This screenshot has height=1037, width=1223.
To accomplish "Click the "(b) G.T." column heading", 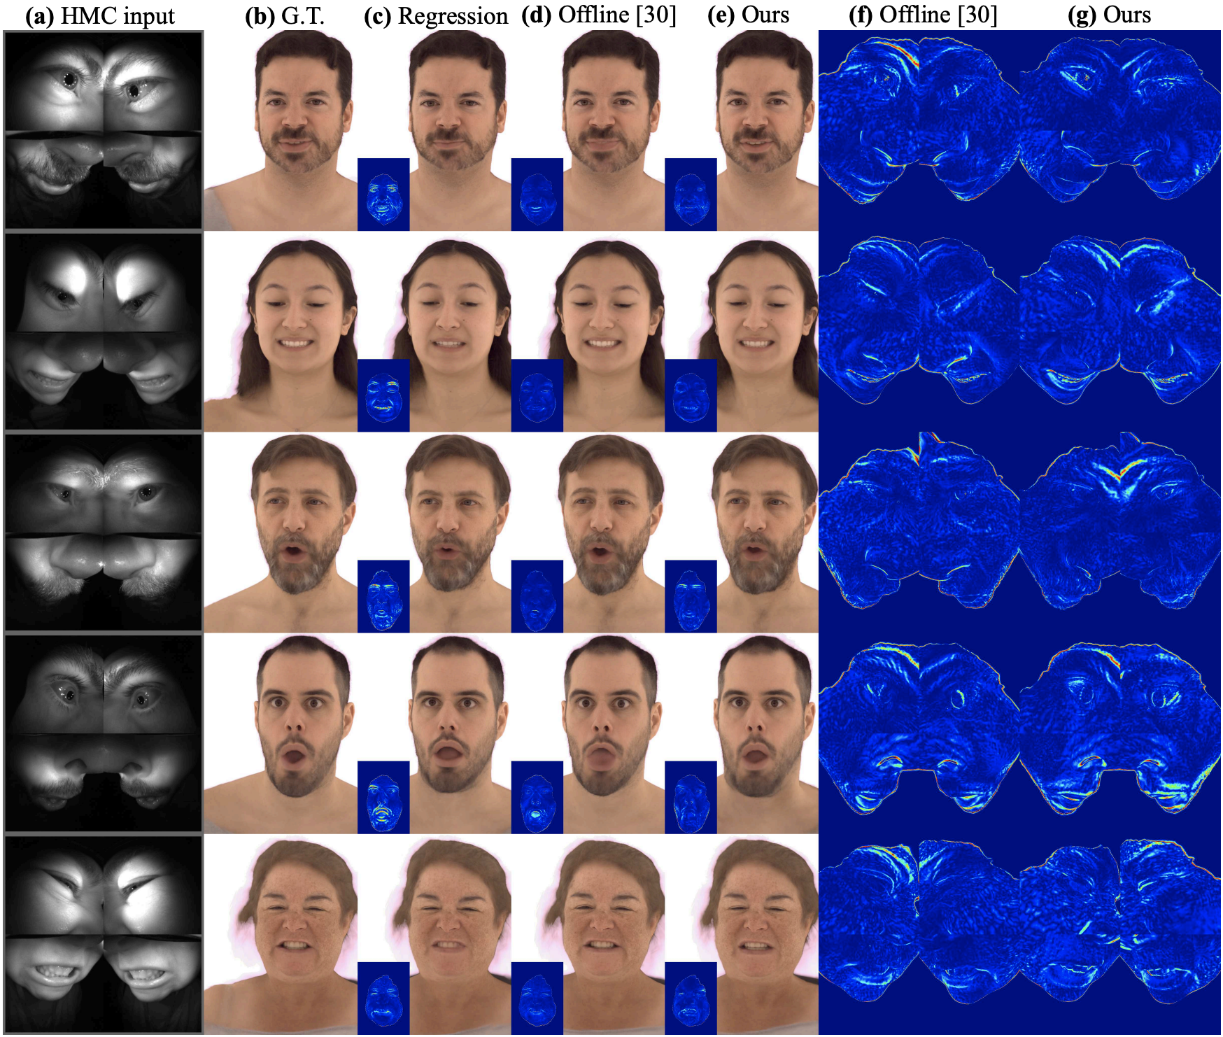I will coord(285,15).
